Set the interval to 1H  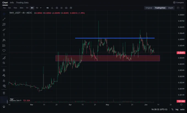point(27,8)
